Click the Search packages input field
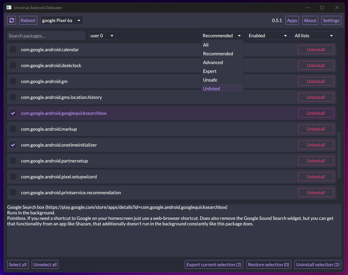The height and width of the screenshot is (275, 348). (46, 36)
